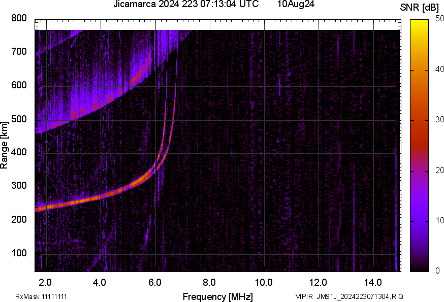Click the range tick label '600'
Screen dimensions: 444x302
click(19, 85)
